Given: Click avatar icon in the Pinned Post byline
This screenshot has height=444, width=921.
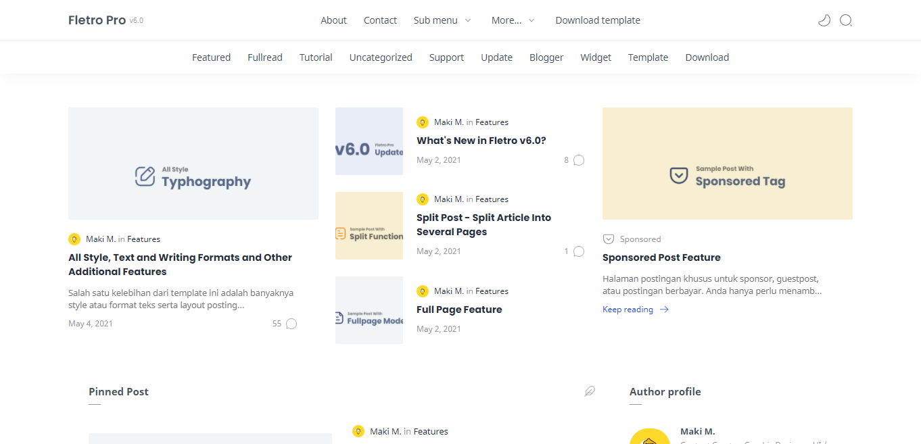Looking at the screenshot, I should (358, 431).
